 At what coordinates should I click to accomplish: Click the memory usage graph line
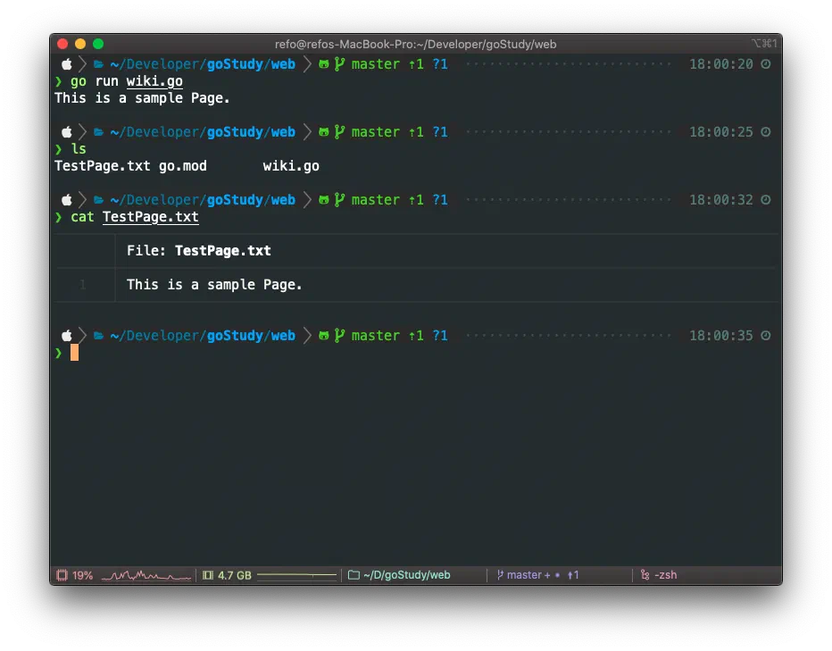296,576
